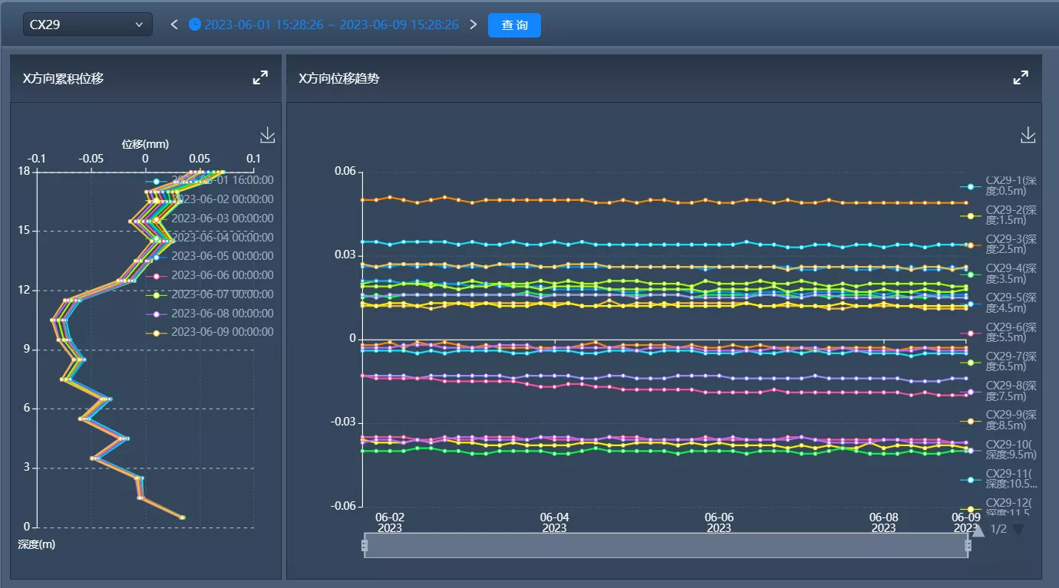
Task: Toggle legend entry CX29-10 (深度:9.5m)
Action: (999, 450)
